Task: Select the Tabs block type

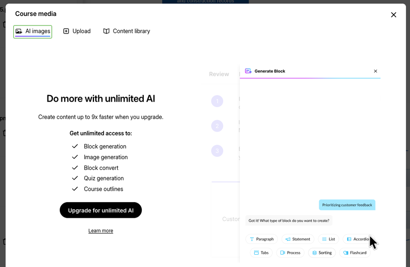Action: pos(261,253)
